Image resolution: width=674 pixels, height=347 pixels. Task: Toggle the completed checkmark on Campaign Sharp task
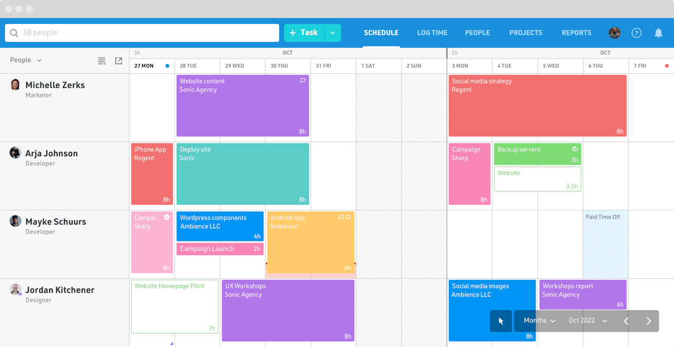[167, 218]
